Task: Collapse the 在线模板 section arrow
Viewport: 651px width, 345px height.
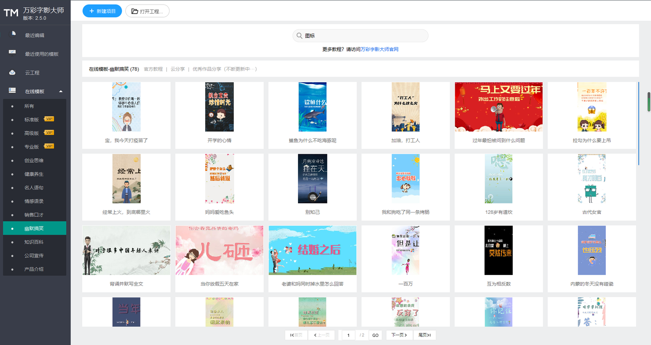Action: click(61, 91)
